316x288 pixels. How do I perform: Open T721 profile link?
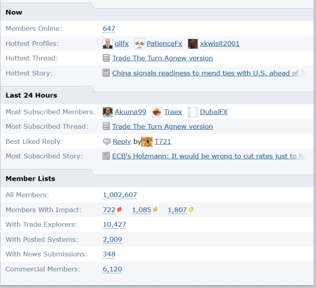coord(163,142)
